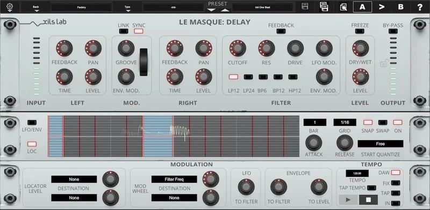Open the Start Quantize Free dropdown
The height and width of the screenshot is (210, 430).
click(381, 144)
